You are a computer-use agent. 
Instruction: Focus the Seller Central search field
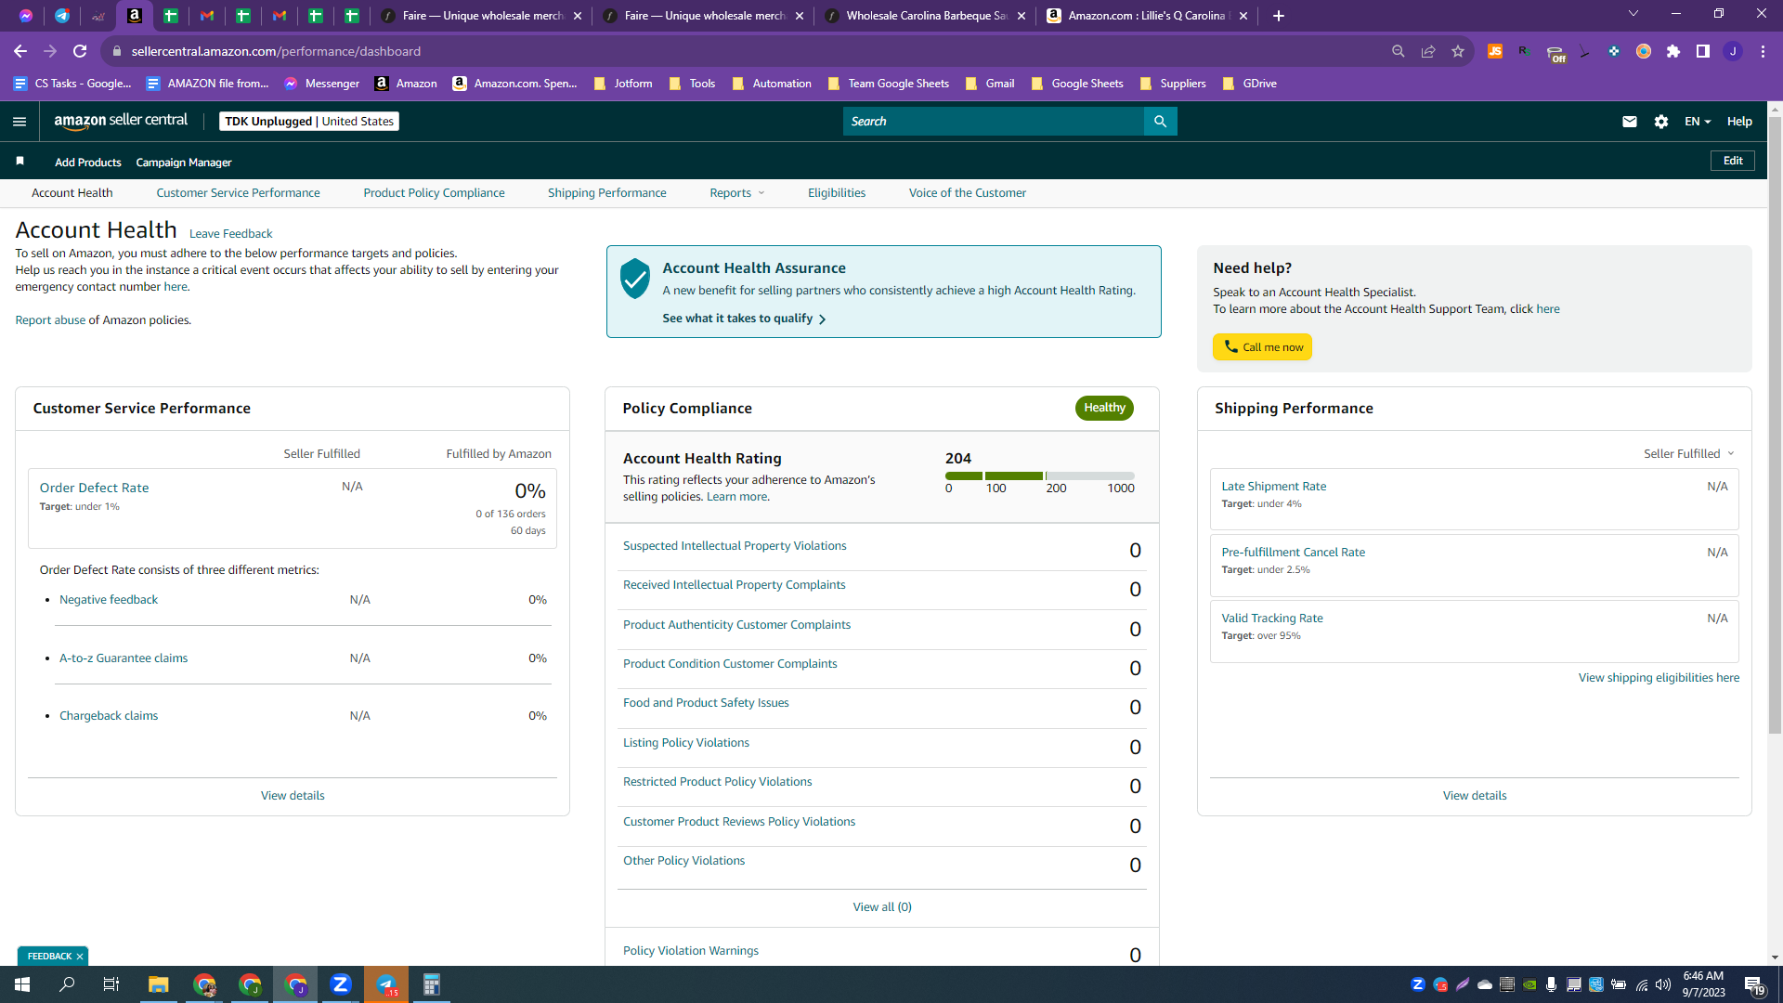point(994,122)
